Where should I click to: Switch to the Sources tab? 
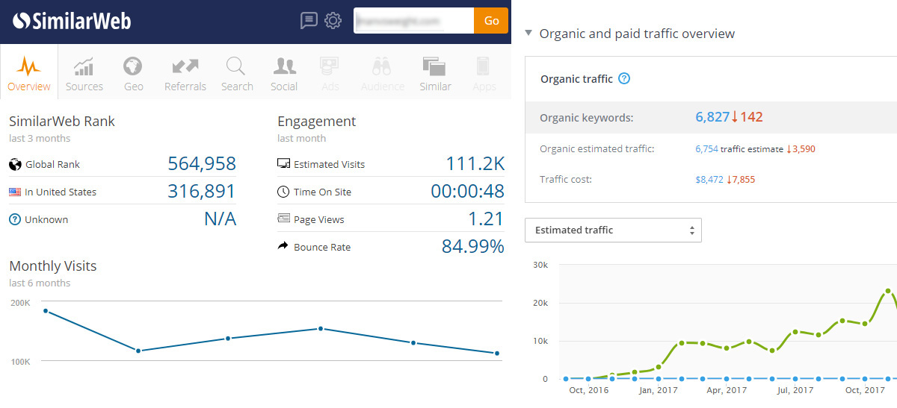pos(84,74)
